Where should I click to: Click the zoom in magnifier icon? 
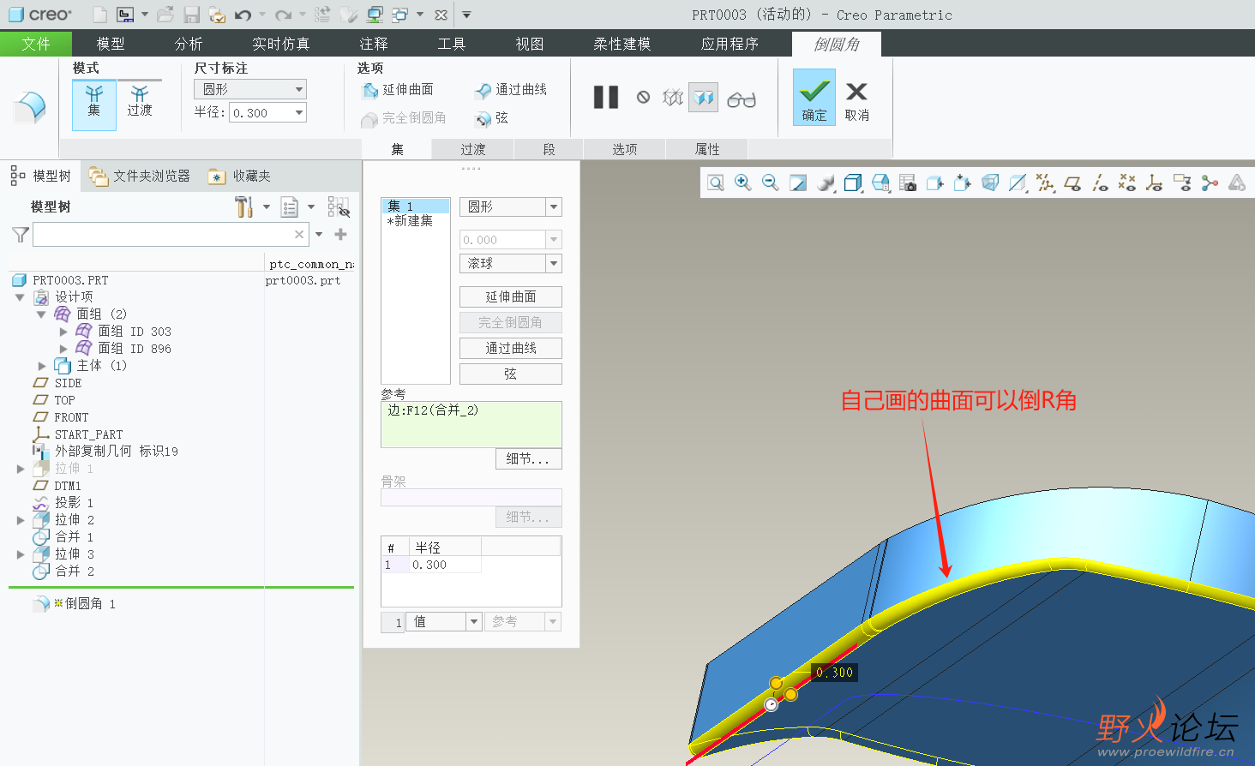(x=743, y=183)
